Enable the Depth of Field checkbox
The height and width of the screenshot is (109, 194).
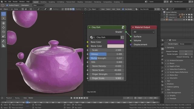coord(168,66)
